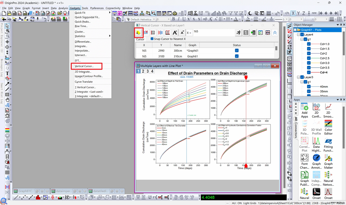Choose Vertical Cursor... from Gadgets menu
Screen dimensions: 346x205
(x=84, y=66)
